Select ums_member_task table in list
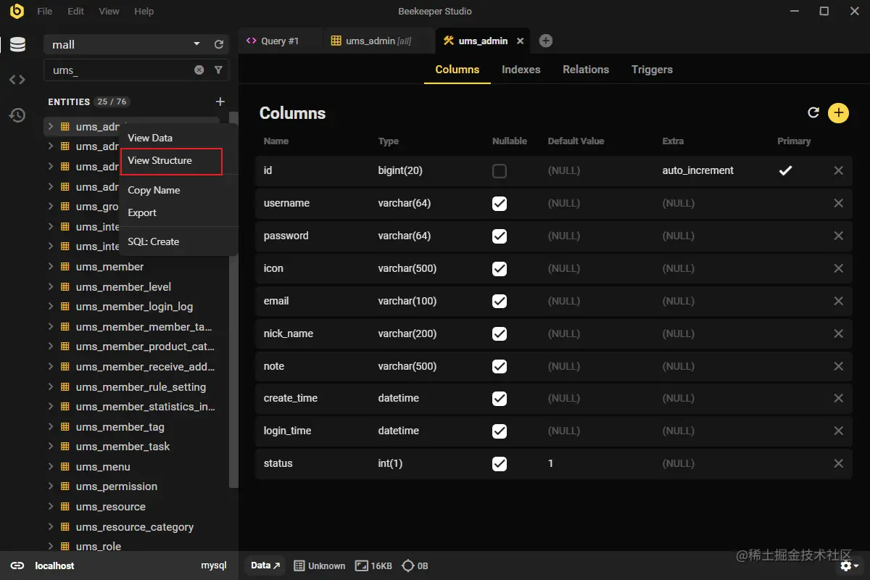 pyautogui.click(x=123, y=447)
